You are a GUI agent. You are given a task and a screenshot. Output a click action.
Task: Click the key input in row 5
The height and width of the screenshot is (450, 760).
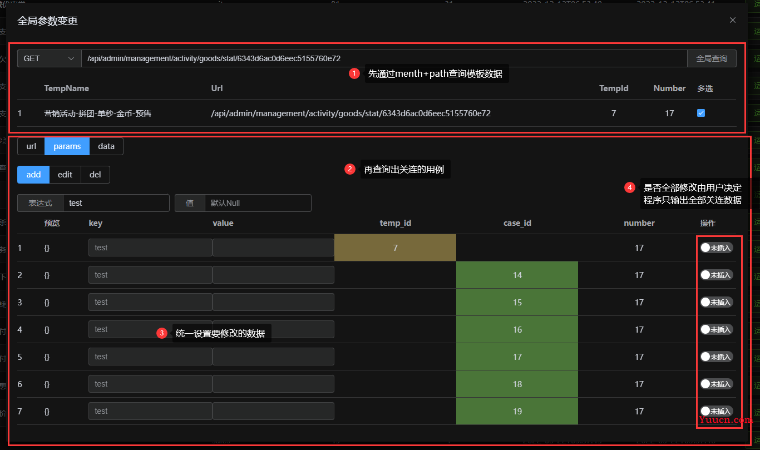click(150, 357)
